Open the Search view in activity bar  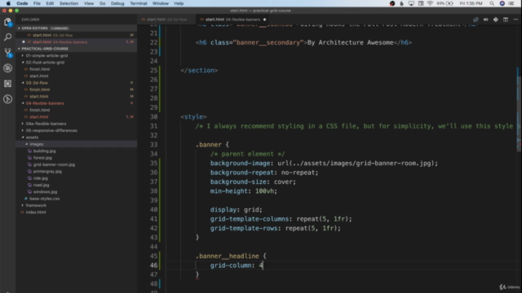[7, 37]
